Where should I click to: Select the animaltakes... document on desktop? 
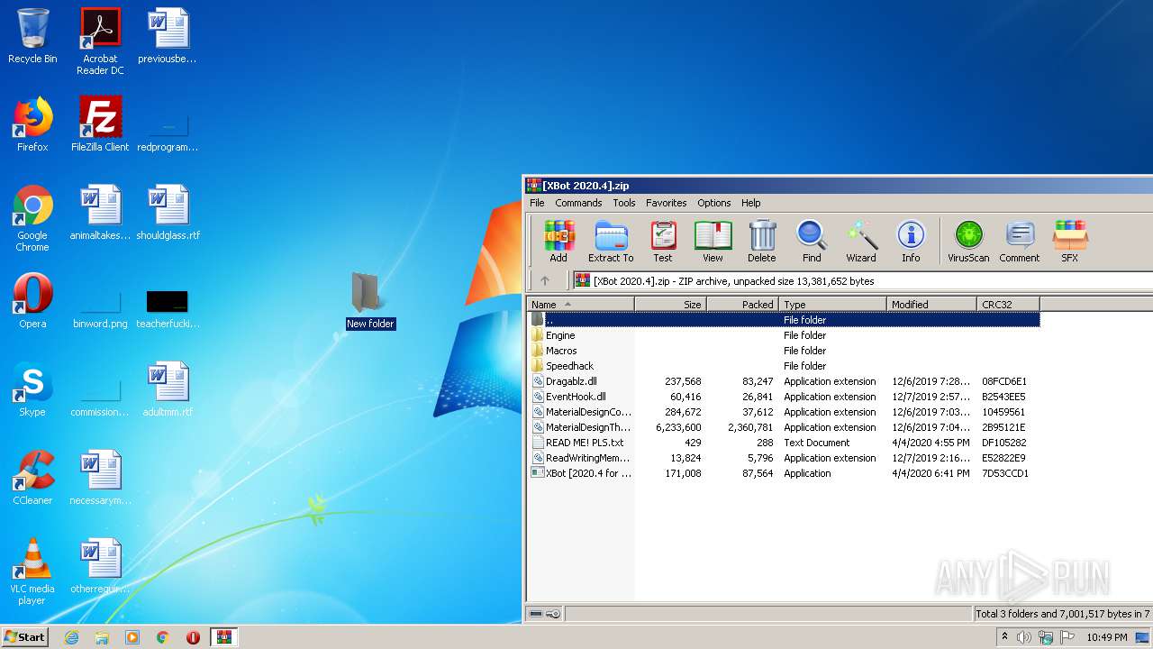coord(100,213)
